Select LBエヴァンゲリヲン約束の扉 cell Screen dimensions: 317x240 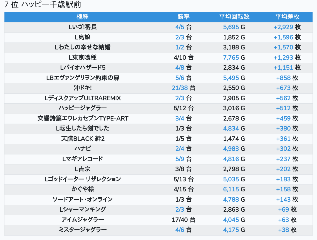point(83,78)
